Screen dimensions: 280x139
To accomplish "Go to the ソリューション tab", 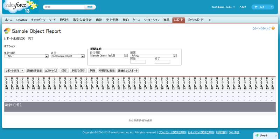I will pyautogui.click(x=152, y=20).
